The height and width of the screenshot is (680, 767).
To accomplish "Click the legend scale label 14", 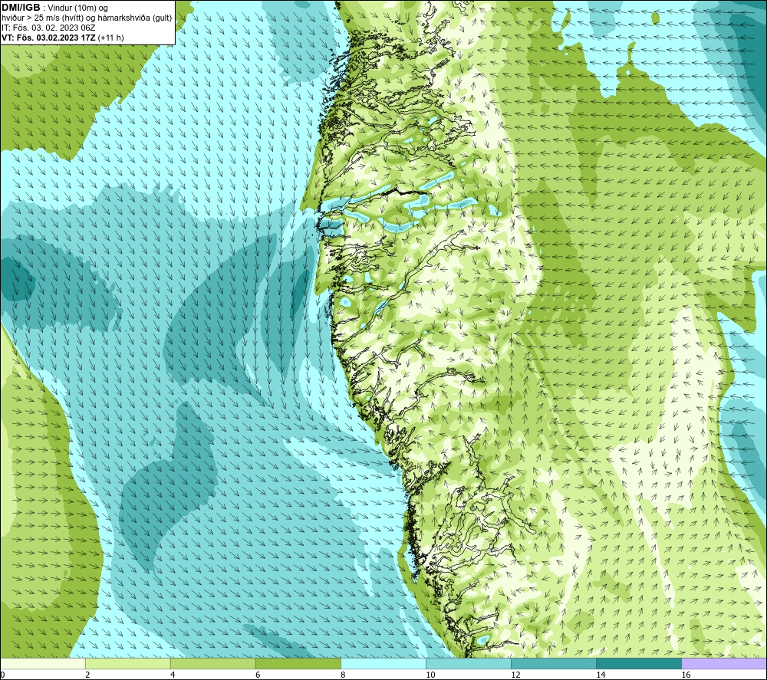I will 601,675.
